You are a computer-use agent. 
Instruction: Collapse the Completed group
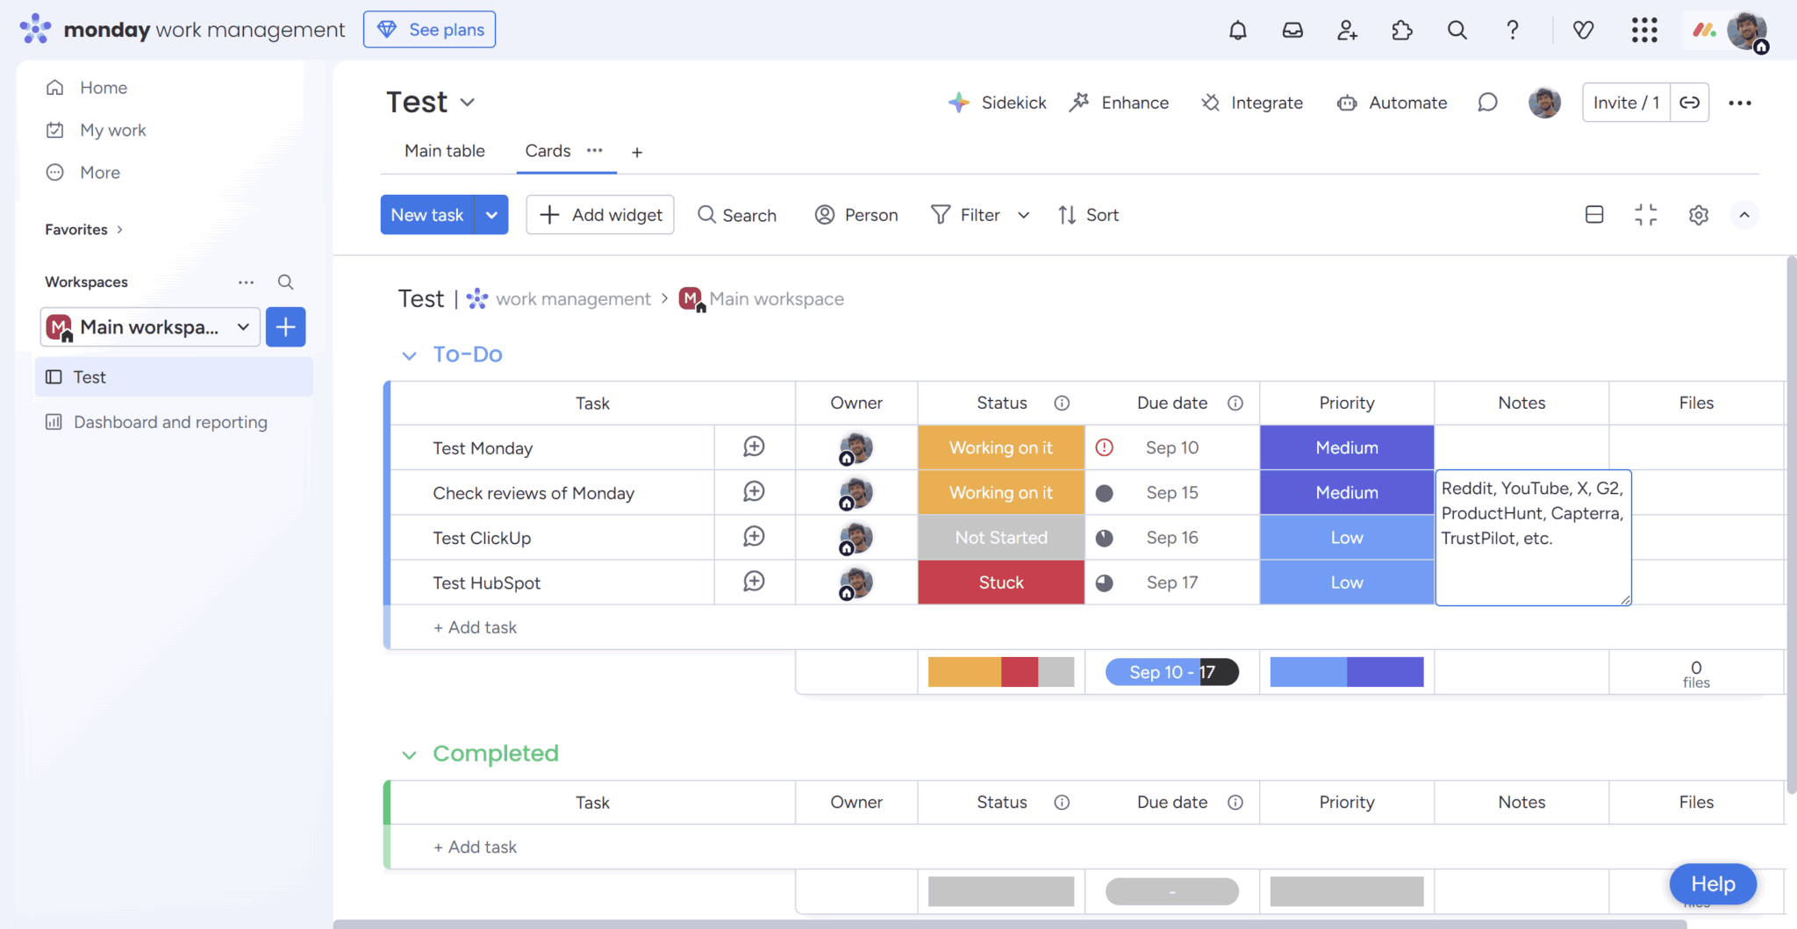pyautogui.click(x=409, y=754)
